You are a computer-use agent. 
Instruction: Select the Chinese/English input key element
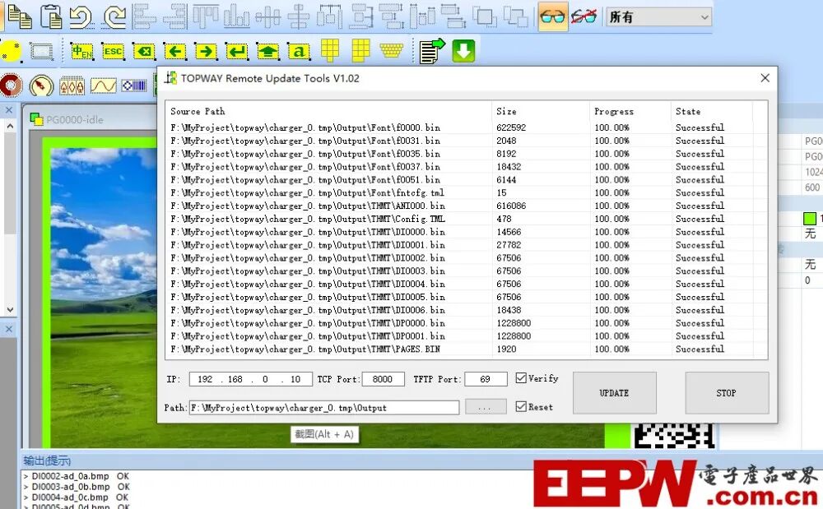point(81,51)
